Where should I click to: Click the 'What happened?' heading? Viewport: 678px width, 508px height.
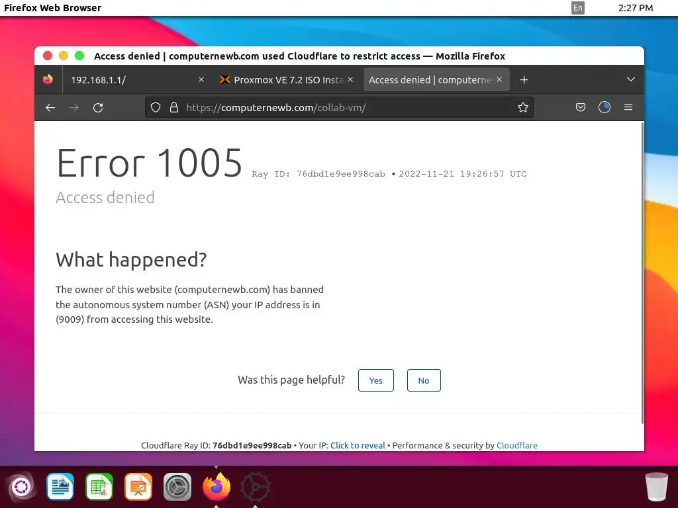(x=131, y=259)
